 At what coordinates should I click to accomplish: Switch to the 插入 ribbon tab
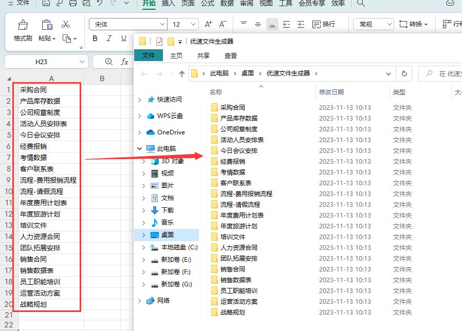tap(168, 3)
